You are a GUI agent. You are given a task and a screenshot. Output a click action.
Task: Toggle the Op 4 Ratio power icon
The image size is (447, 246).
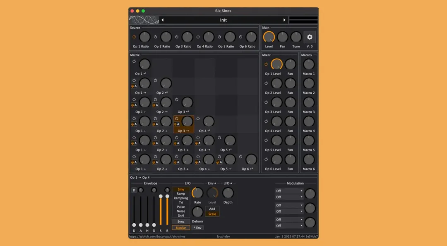point(198,37)
